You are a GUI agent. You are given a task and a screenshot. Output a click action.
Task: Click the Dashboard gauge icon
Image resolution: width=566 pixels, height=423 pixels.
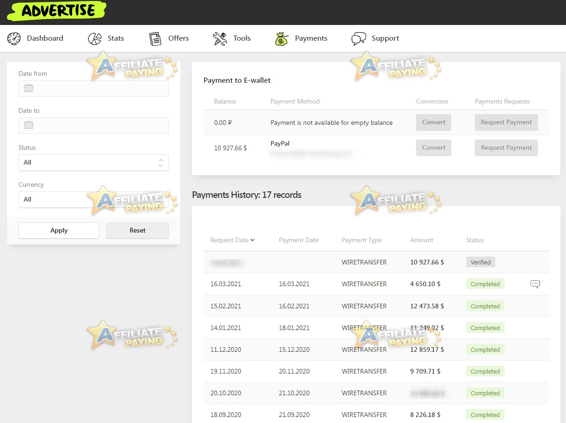coord(14,38)
